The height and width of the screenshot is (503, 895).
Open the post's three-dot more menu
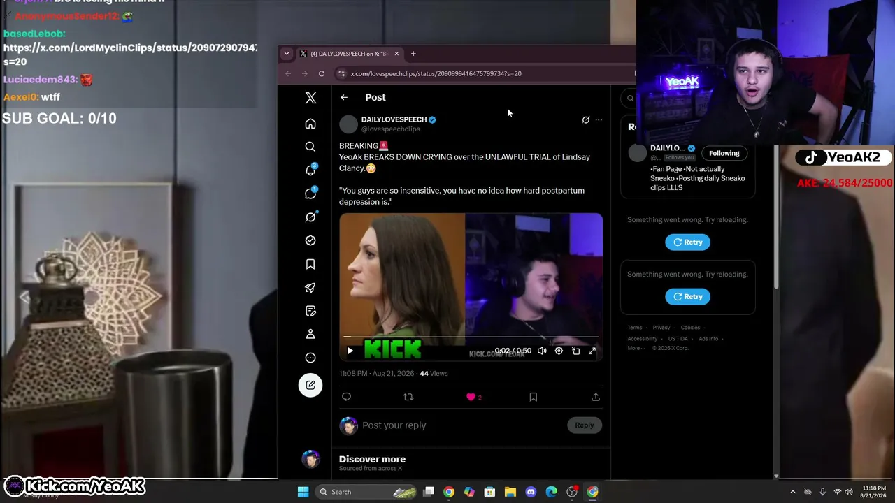click(x=599, y=119)
